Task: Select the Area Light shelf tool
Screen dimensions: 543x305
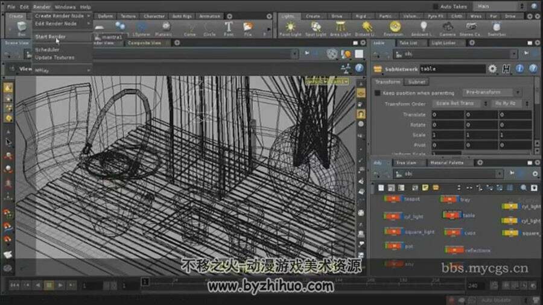Action: pyautogui.click(x=340, y=28)
